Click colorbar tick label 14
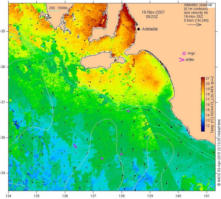221x199 pixels. click(x=208, y=115)
